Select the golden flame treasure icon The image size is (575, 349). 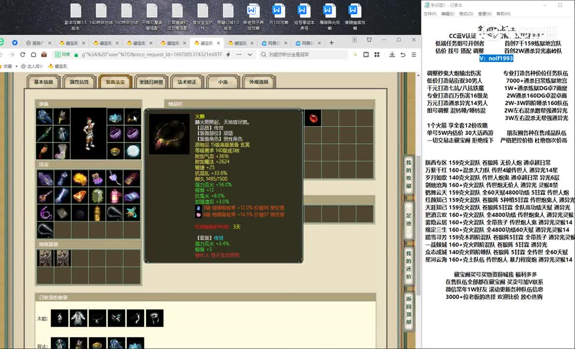point(80,178)
